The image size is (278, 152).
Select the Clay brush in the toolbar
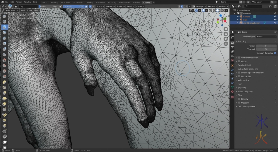click(5, 27)
